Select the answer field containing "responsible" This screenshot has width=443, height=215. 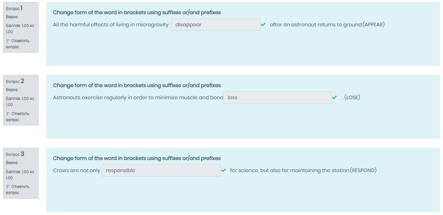(x=161, y=170)
